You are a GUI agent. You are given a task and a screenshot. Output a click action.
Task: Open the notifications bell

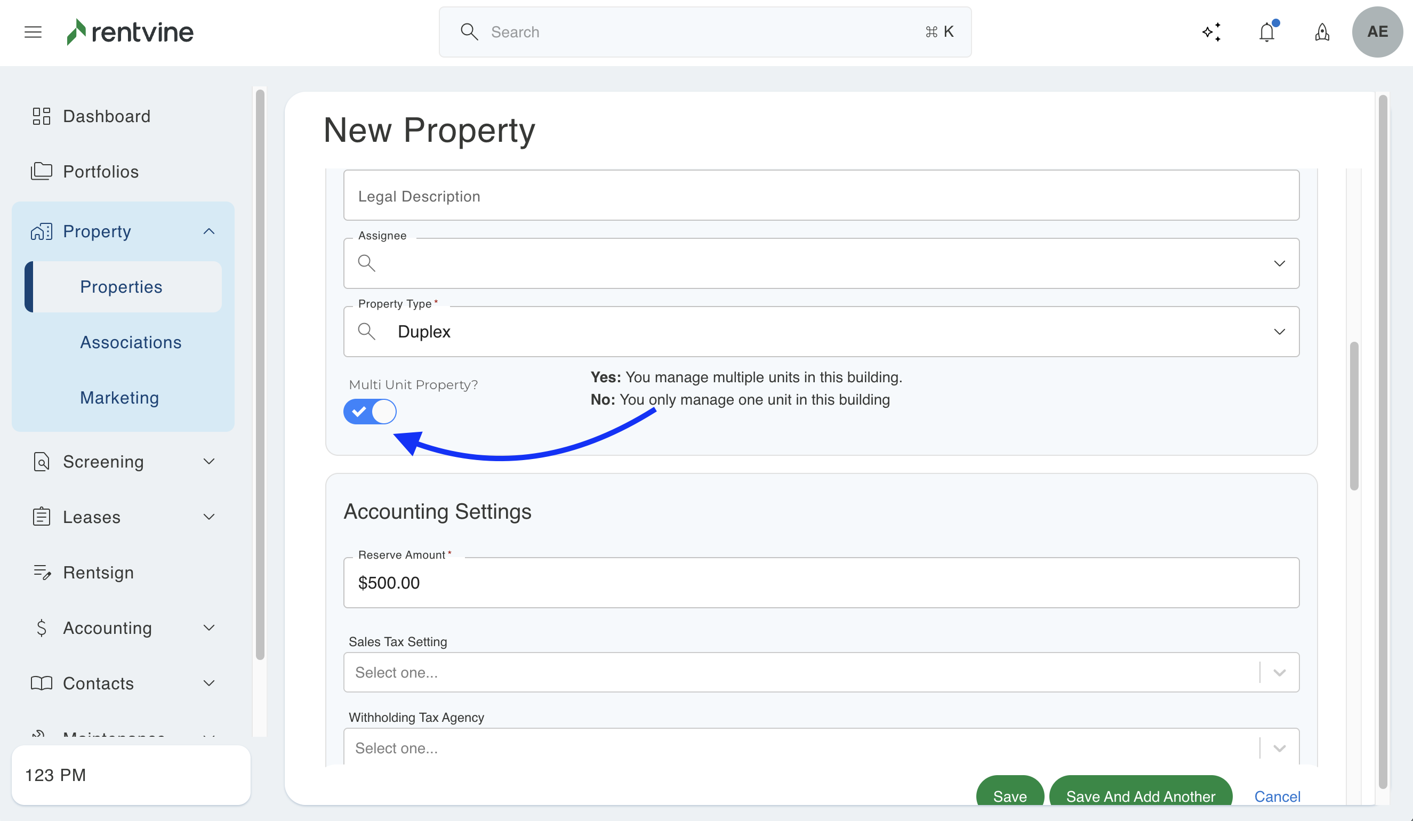1267,32
